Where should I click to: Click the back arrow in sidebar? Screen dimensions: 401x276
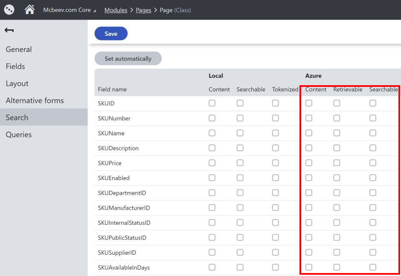(x=9, y=30)
